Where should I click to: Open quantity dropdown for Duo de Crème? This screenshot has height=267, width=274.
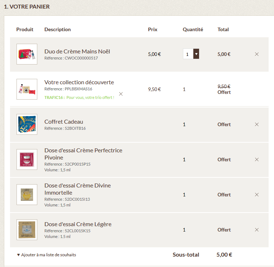point(196,54)
